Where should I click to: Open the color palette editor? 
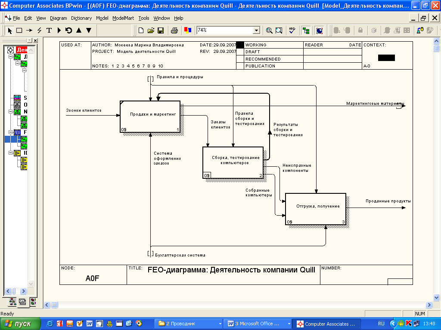click(x=188, y=31)
